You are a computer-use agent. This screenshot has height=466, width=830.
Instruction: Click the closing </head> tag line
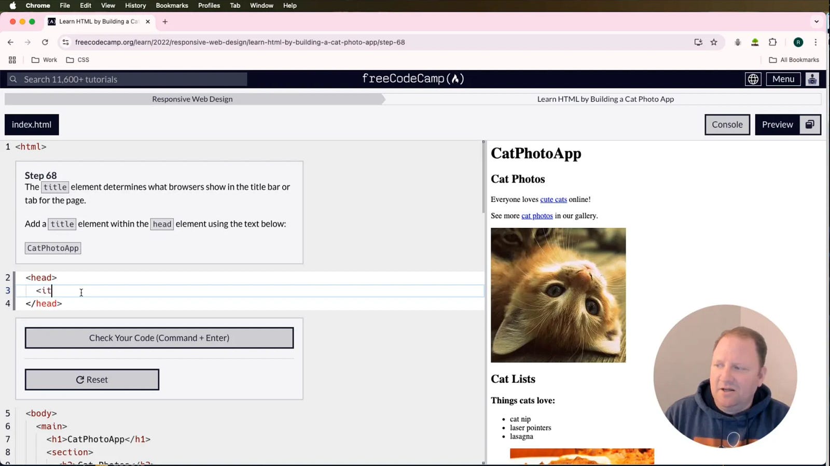249,303
